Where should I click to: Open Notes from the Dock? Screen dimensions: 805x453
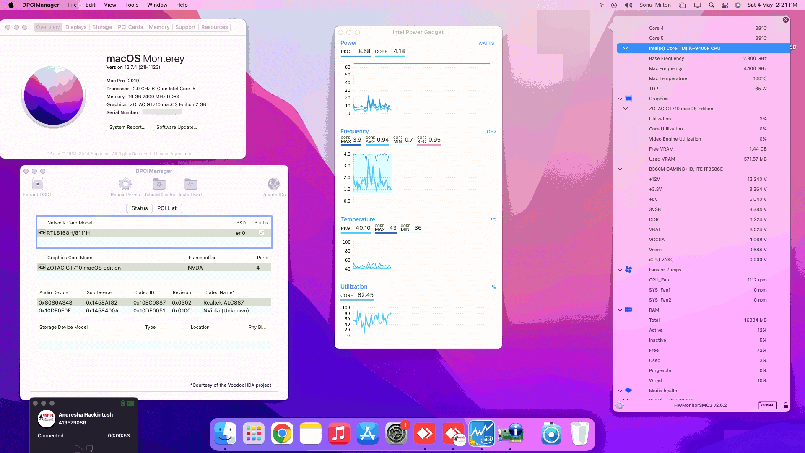tap(311, 433)
